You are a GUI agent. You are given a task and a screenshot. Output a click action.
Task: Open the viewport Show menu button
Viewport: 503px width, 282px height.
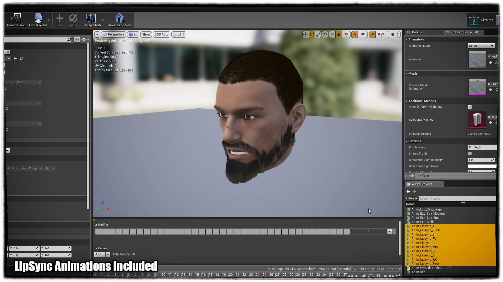(x=146, y=34)
